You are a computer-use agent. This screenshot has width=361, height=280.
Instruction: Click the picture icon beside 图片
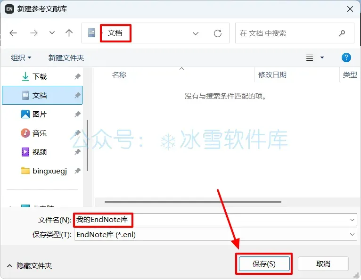[x=25, y=114]
